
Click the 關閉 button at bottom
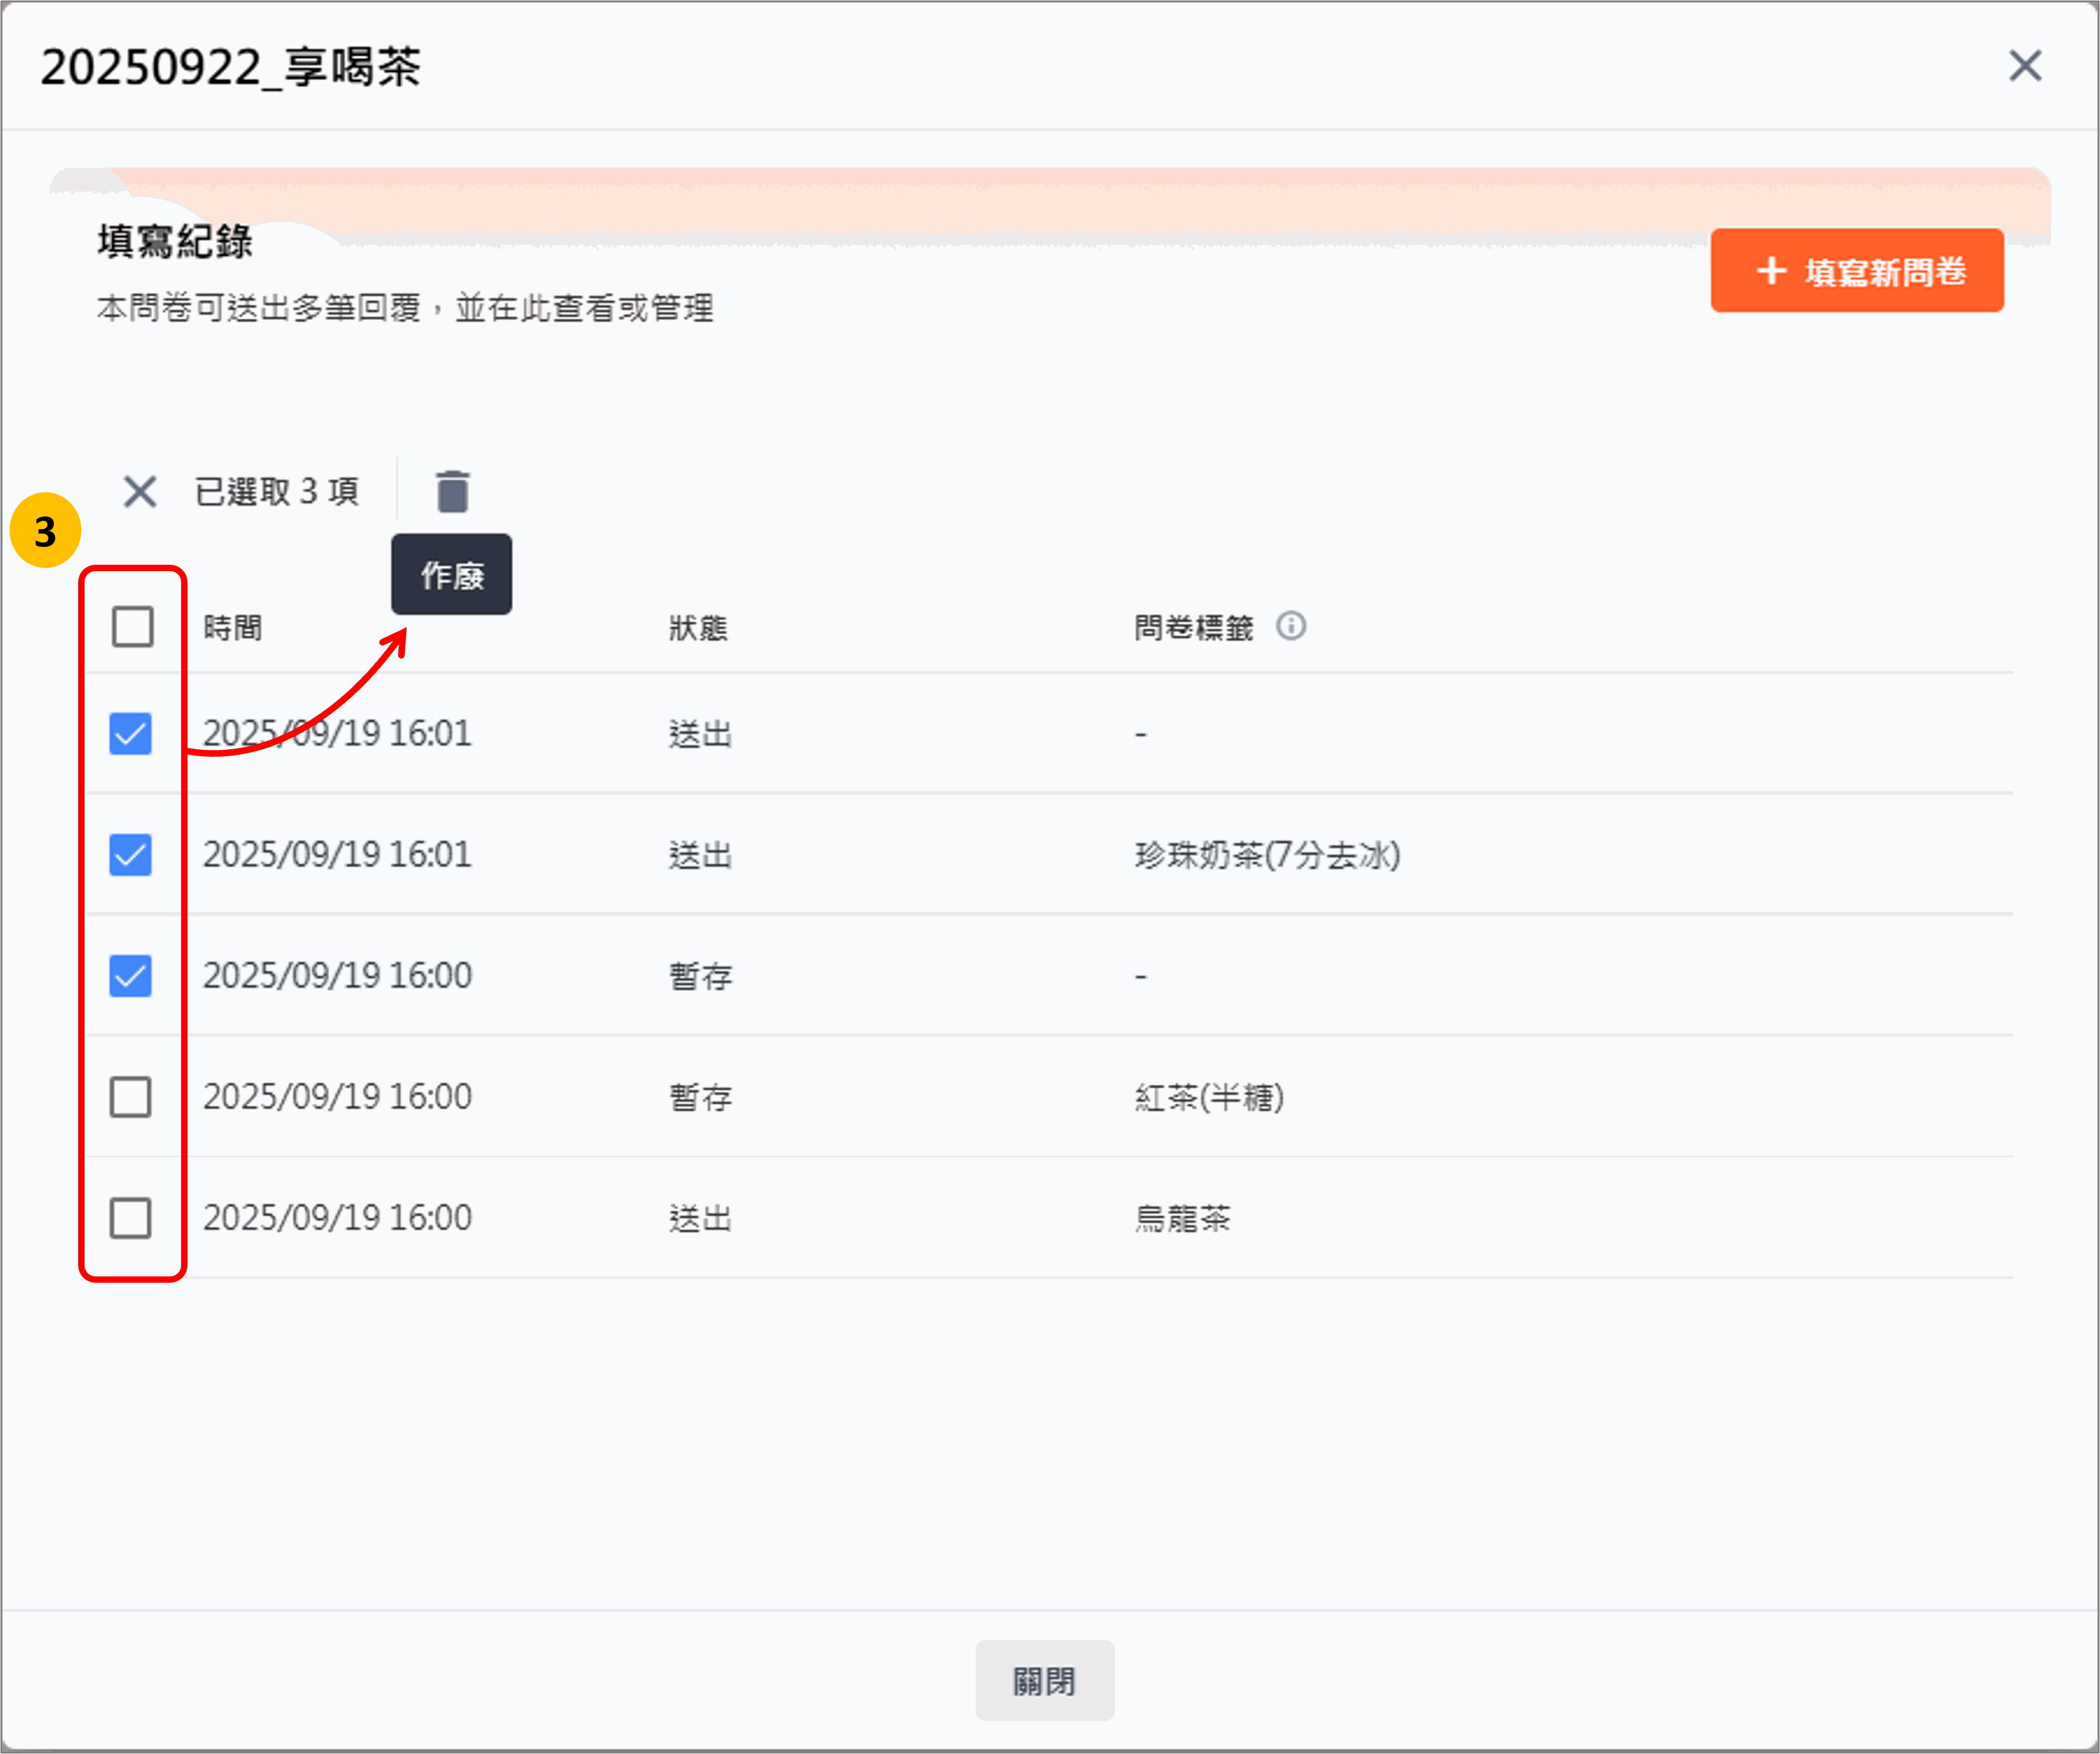[1044, 1680]
